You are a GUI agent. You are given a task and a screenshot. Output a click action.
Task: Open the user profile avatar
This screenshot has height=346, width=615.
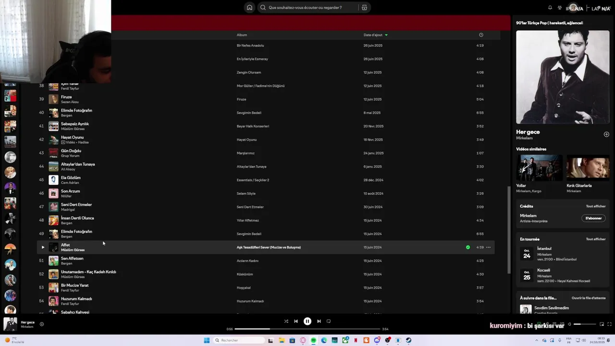click(572, 8)
